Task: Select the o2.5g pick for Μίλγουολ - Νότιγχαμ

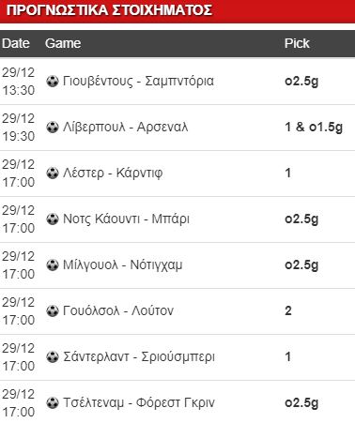Action: click(x=301, y=265)
